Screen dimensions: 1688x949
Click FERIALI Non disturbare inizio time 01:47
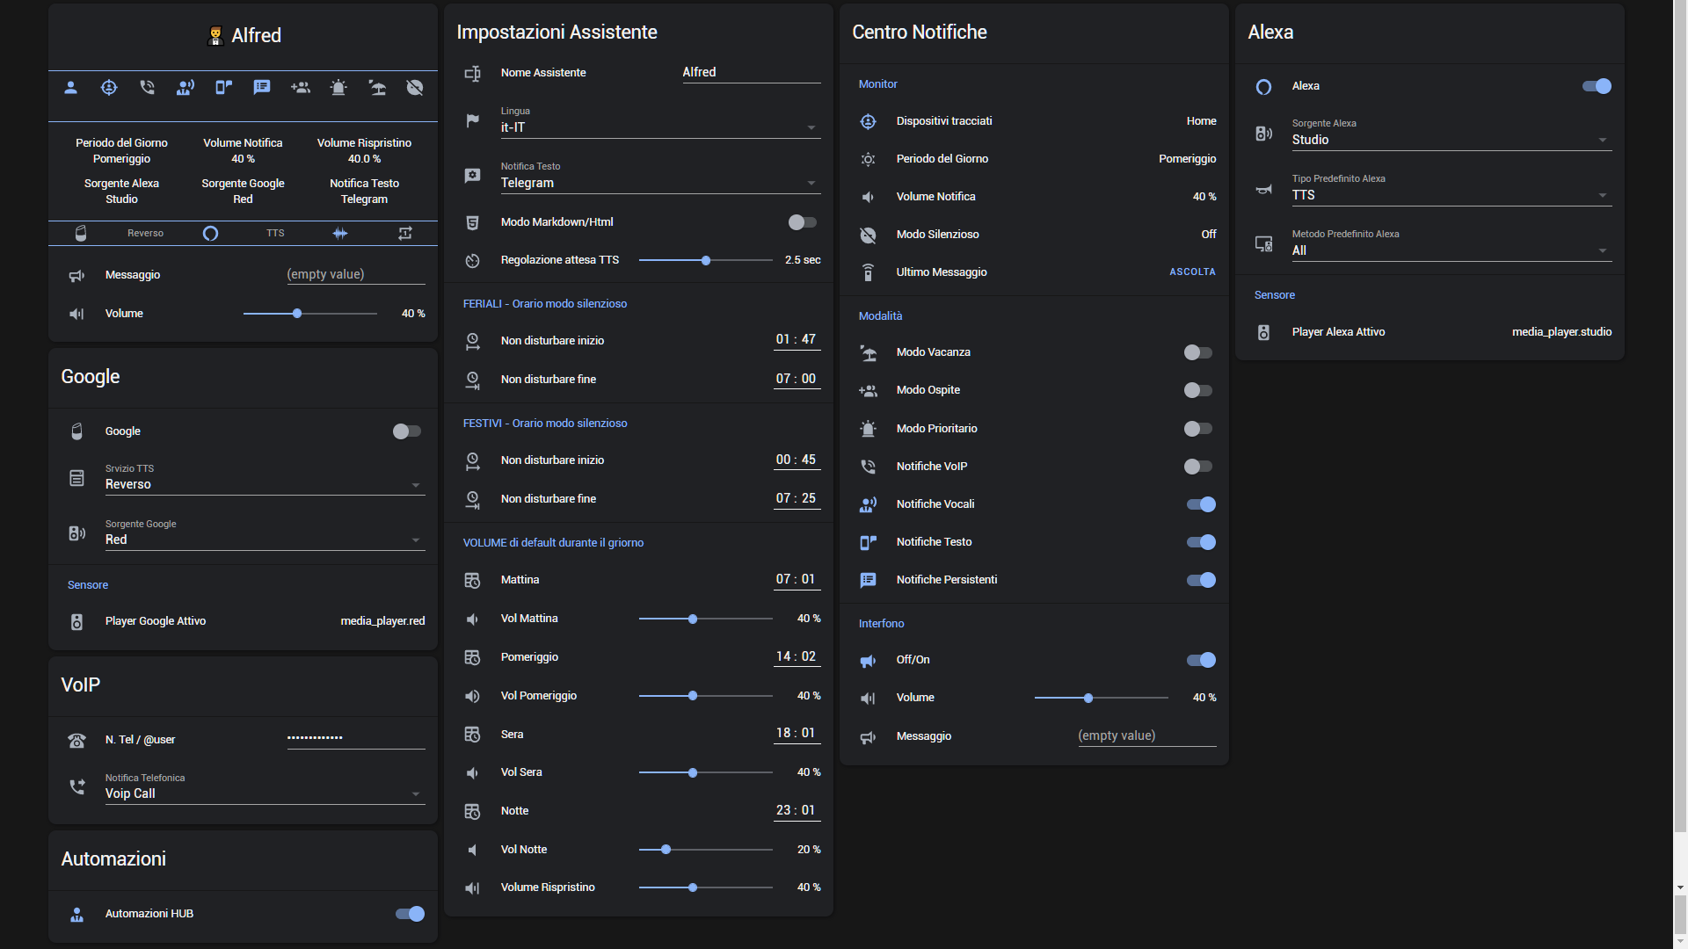coord(797,340)
